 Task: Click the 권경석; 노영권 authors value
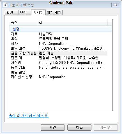(x=68, y=58)
